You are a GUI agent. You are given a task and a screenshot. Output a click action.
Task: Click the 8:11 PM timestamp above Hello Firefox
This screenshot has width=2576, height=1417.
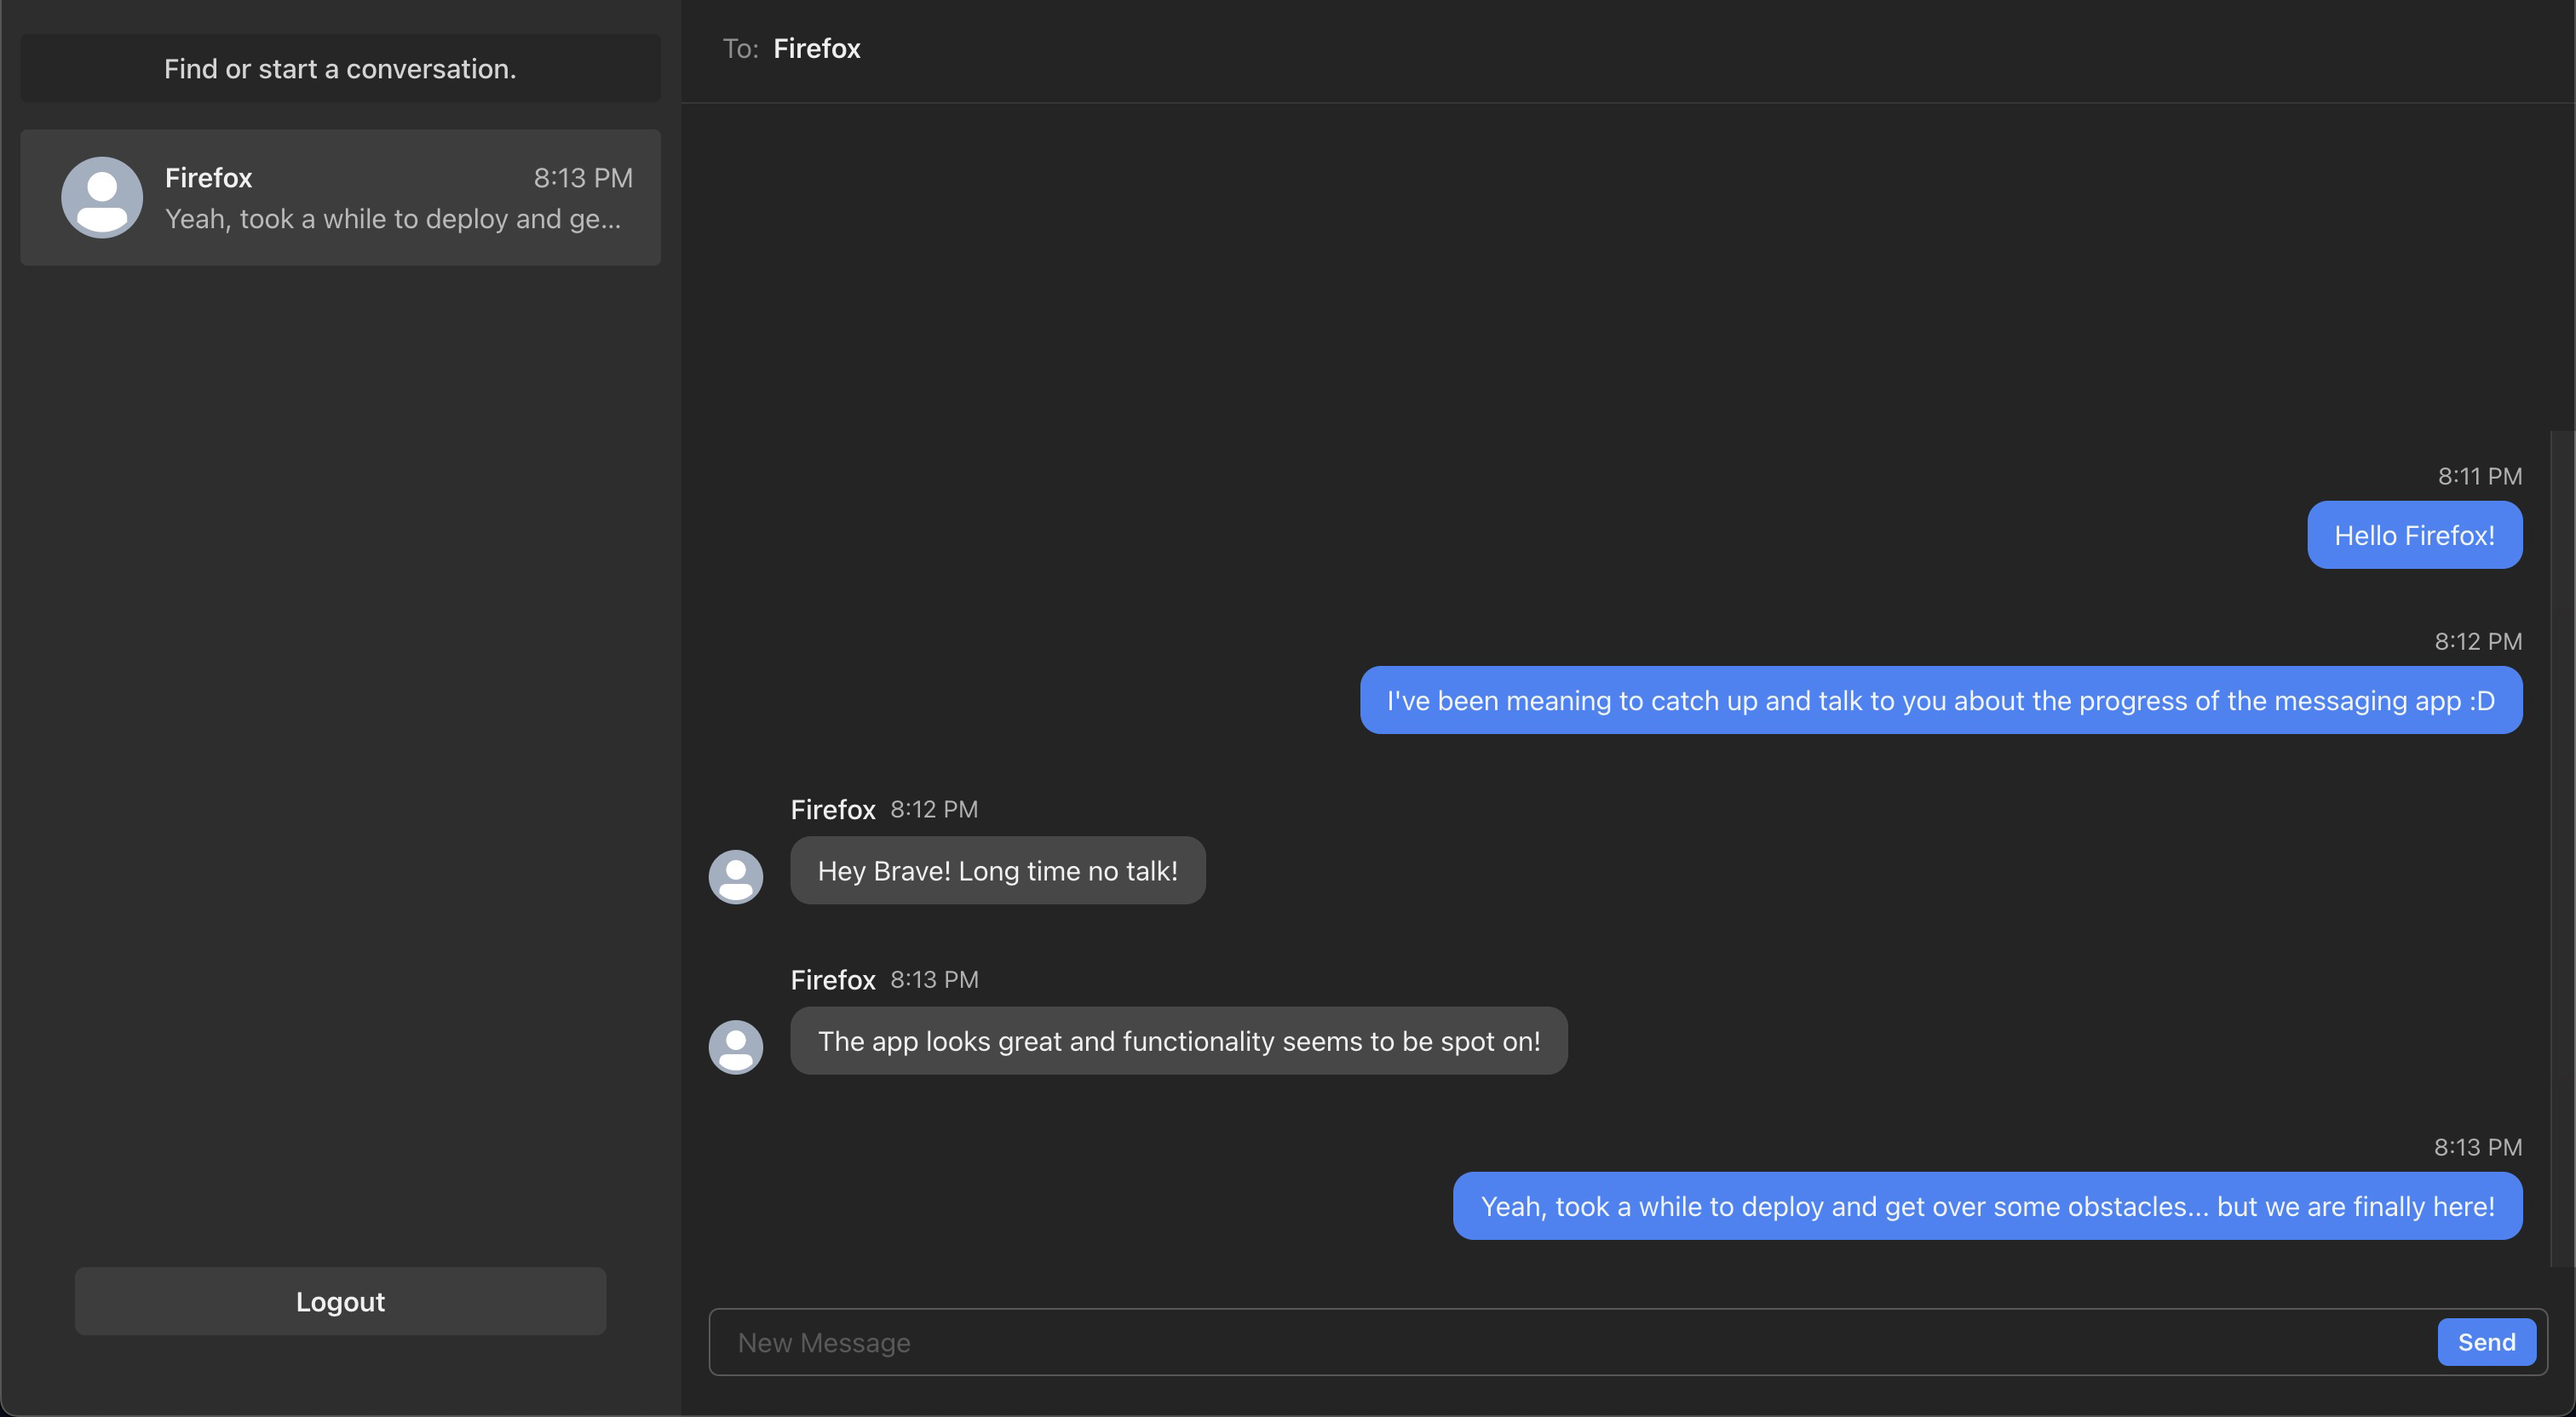(x=2479, y=476)
